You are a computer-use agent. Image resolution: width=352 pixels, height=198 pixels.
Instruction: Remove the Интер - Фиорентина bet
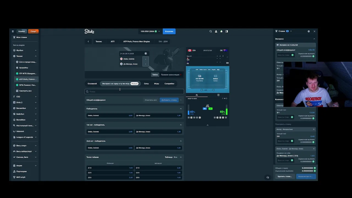(313, 129)
